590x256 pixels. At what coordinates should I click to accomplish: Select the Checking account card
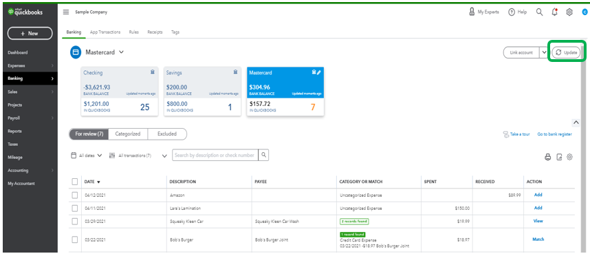click(120, 92)
